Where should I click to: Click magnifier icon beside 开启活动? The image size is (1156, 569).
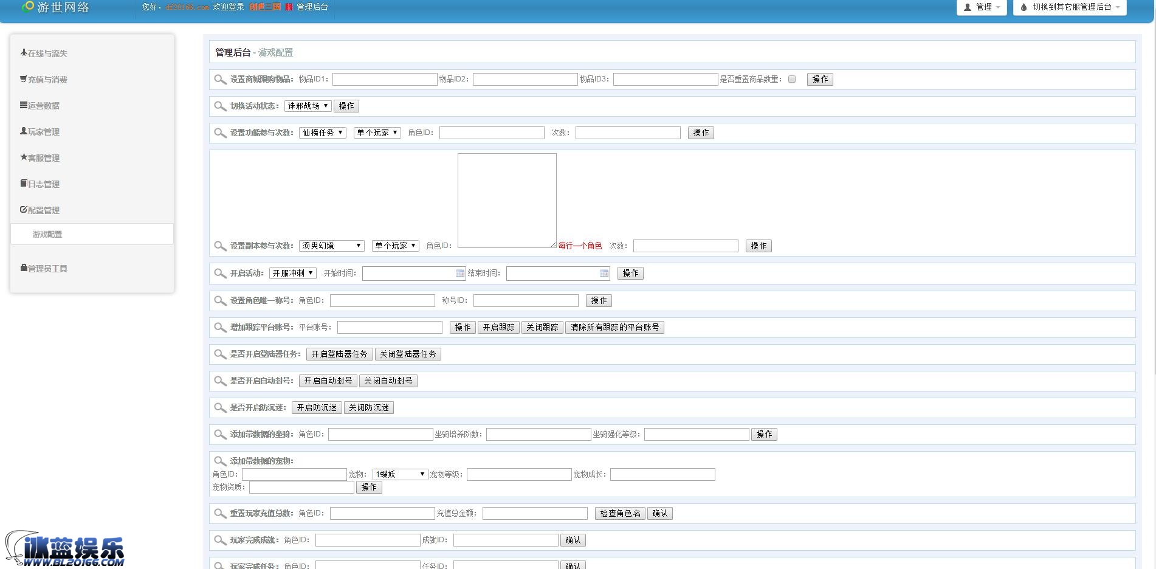click(220, 274)
